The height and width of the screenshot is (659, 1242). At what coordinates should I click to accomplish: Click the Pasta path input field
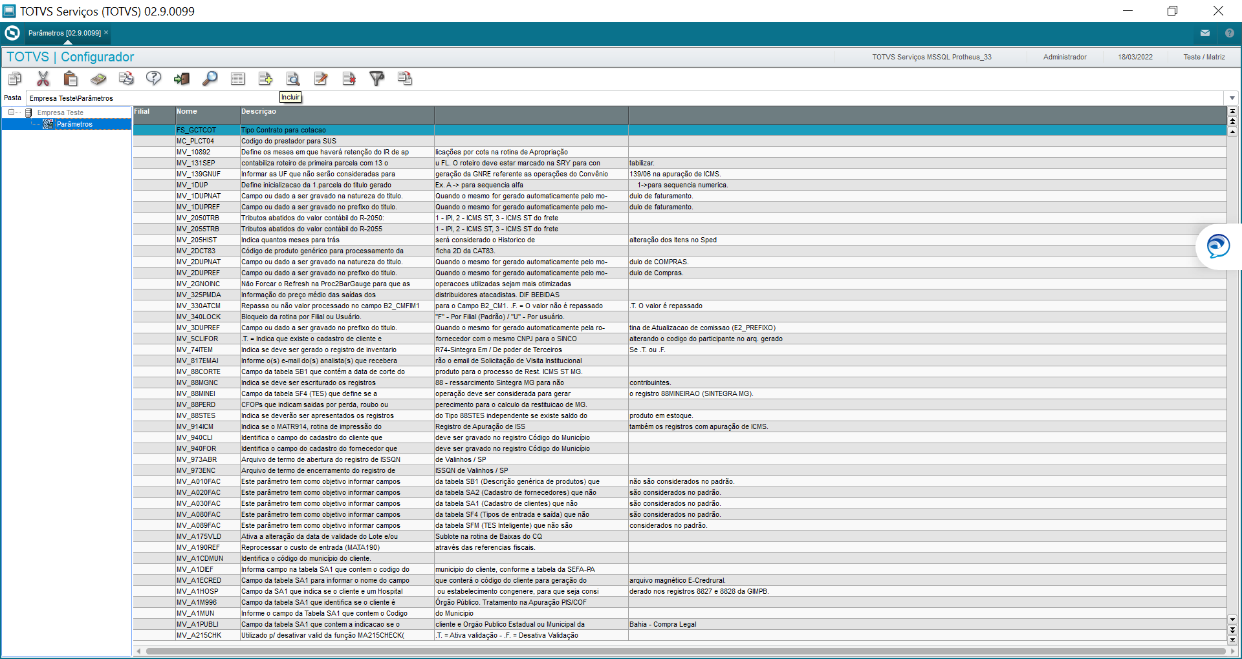626,98
